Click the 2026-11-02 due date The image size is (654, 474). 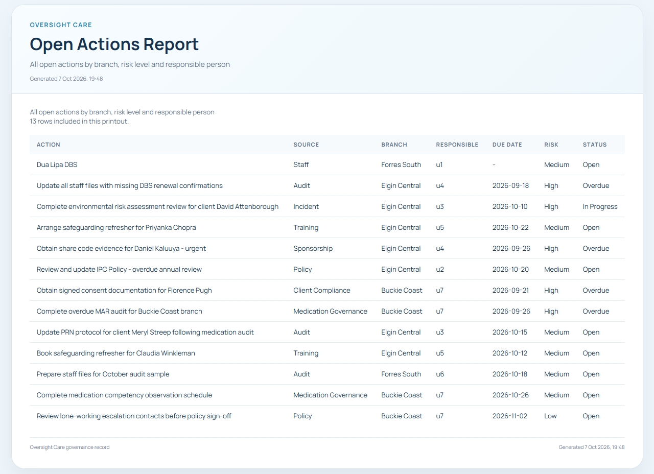[510, 416]
